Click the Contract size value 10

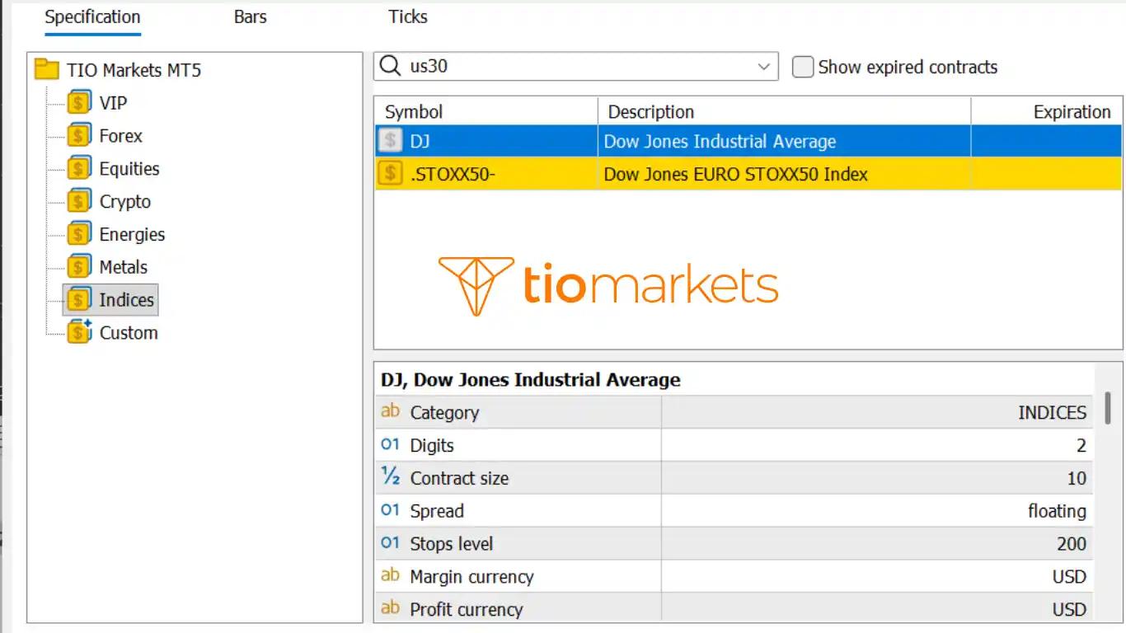[x=1077, y=478]
